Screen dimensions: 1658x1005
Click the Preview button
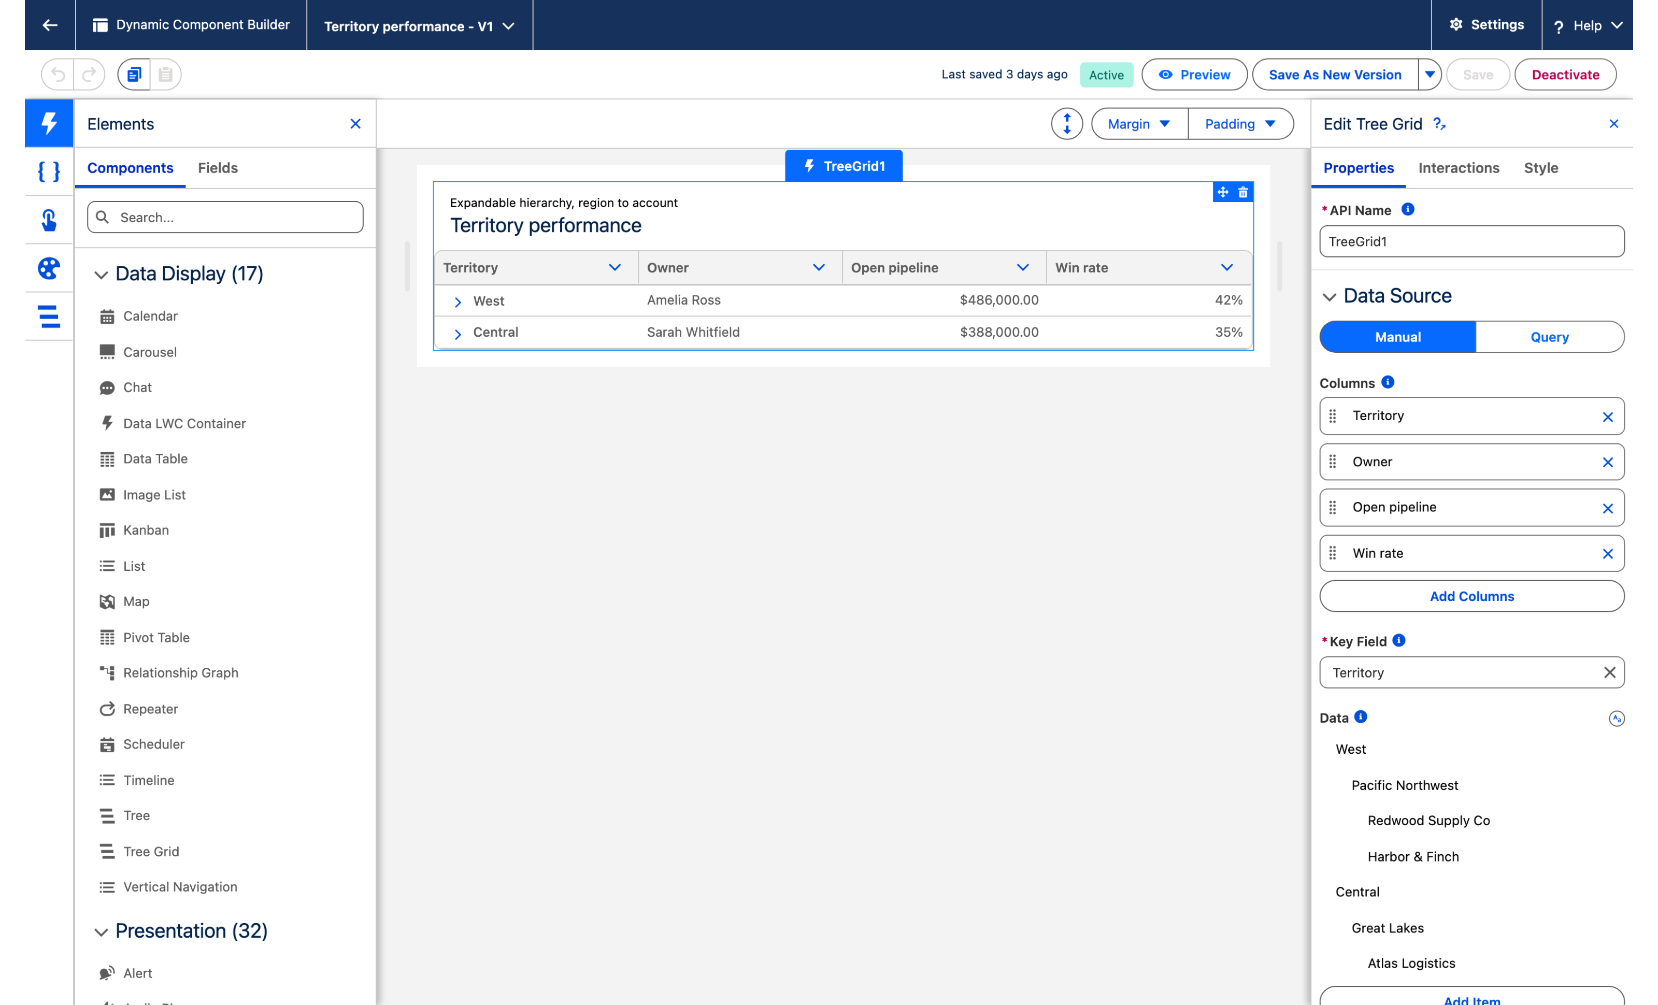point(1194,75)
